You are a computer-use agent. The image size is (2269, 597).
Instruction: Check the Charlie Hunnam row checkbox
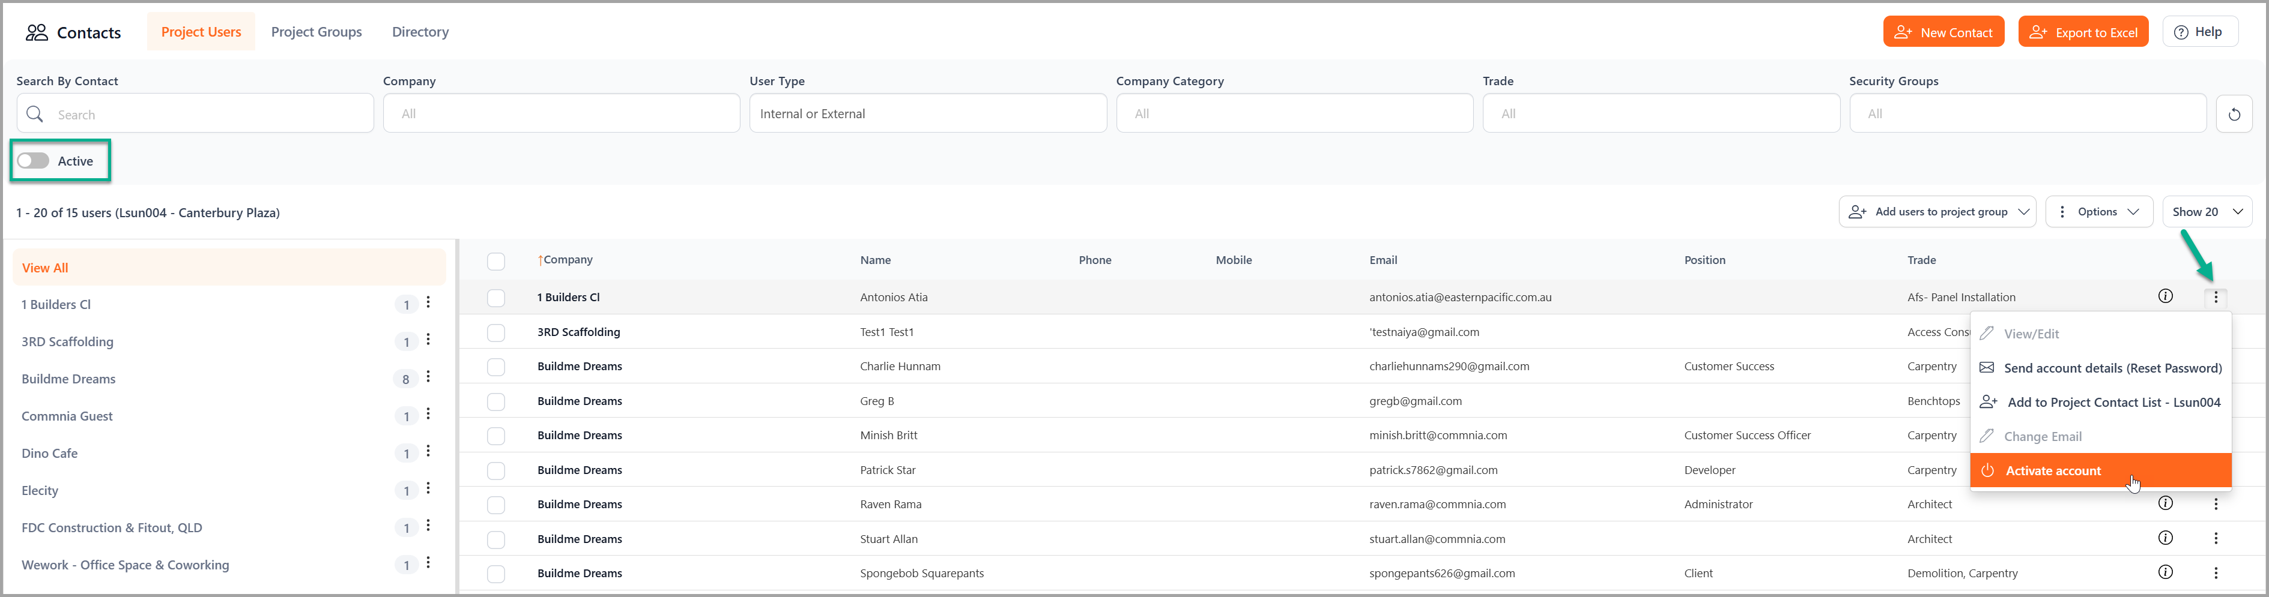tap(496, 367)
